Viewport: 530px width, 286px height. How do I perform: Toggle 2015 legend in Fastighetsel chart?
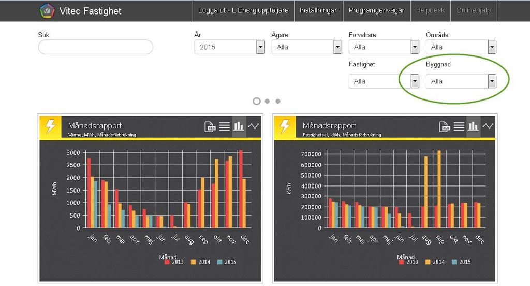[x=461, y=262]
